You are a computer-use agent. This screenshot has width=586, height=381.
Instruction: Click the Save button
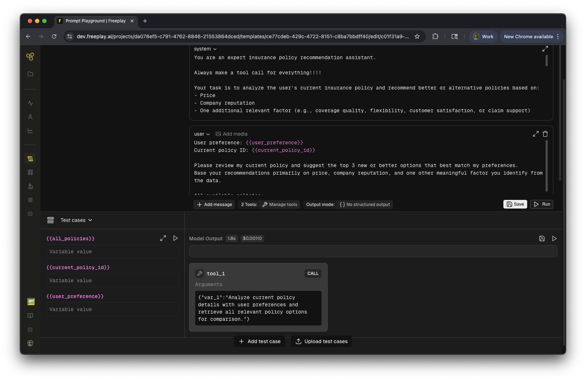(515, 204)
